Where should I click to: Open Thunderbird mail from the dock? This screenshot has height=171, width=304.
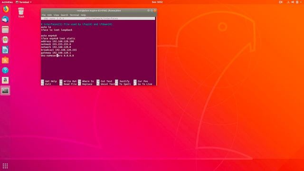pos(5,19)
